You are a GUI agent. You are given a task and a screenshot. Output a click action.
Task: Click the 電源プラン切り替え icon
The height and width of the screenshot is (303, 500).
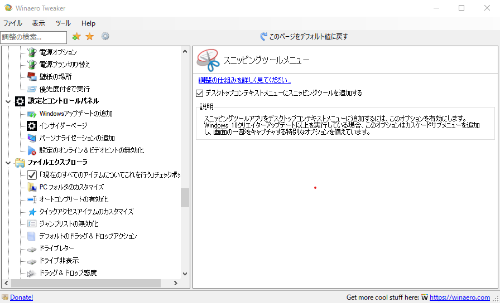[x=32, y=65]
